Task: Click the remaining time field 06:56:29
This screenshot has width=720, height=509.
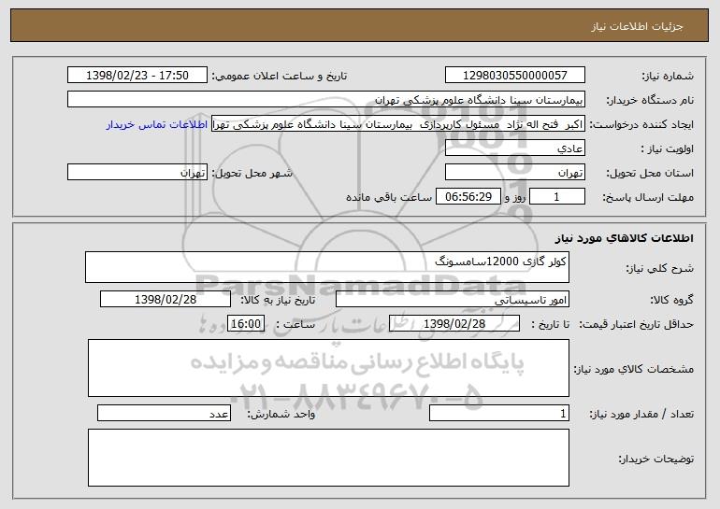Action: (468, 197)
